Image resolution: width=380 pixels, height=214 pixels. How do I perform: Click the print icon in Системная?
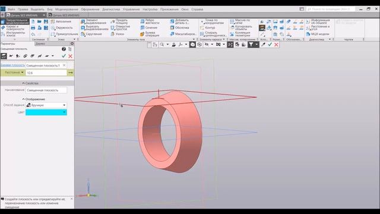coord(33,28)
